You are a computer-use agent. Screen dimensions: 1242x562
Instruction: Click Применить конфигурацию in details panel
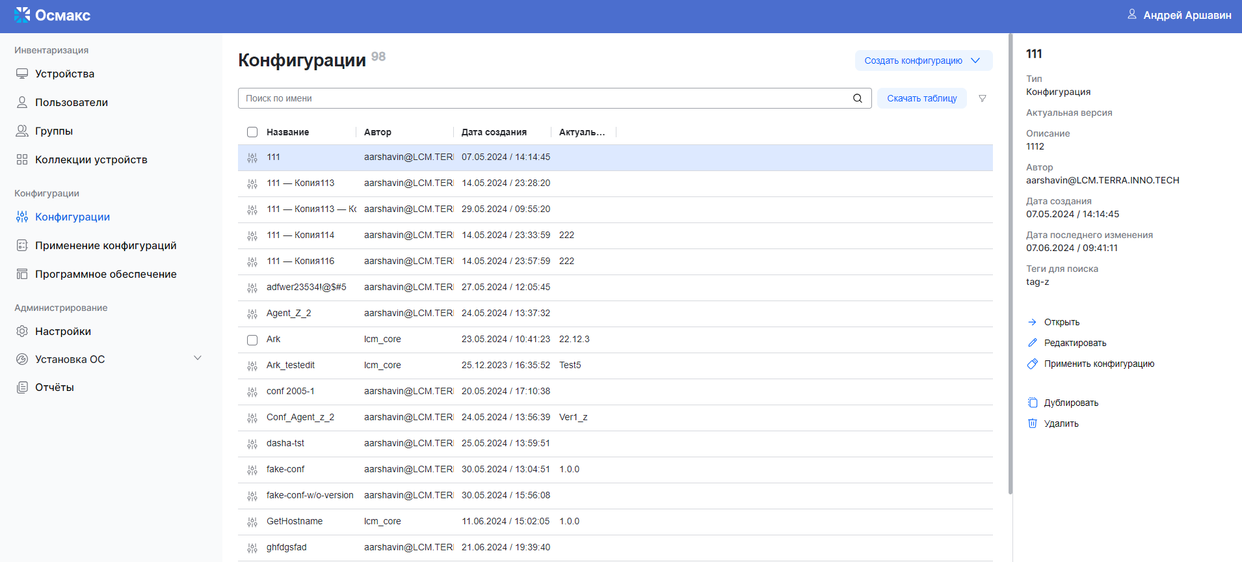tap(1099, 364)
